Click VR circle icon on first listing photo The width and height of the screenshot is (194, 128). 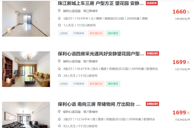(x=8, y=30)
